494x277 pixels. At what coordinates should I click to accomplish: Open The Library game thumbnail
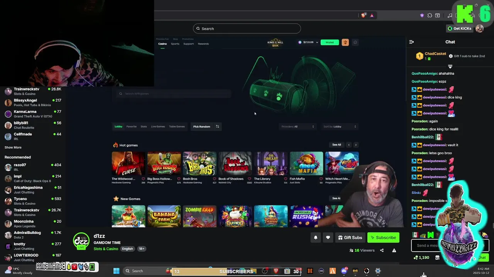tap(271, 164)
